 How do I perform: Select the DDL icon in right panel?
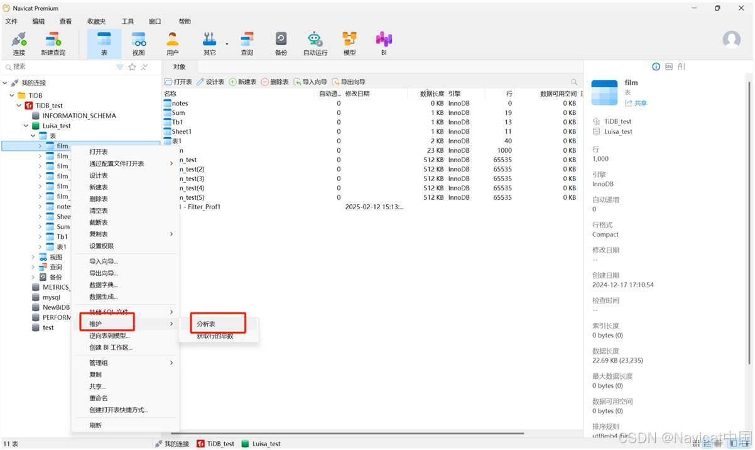pos(669,66)
